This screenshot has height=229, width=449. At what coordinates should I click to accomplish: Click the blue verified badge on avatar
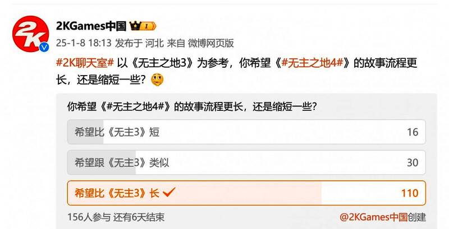pos(44,47)
